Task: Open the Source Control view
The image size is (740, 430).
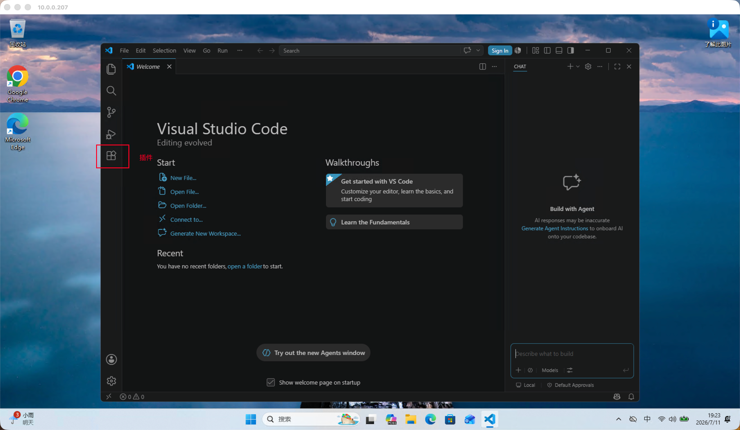Action: (x=111, y=112)
